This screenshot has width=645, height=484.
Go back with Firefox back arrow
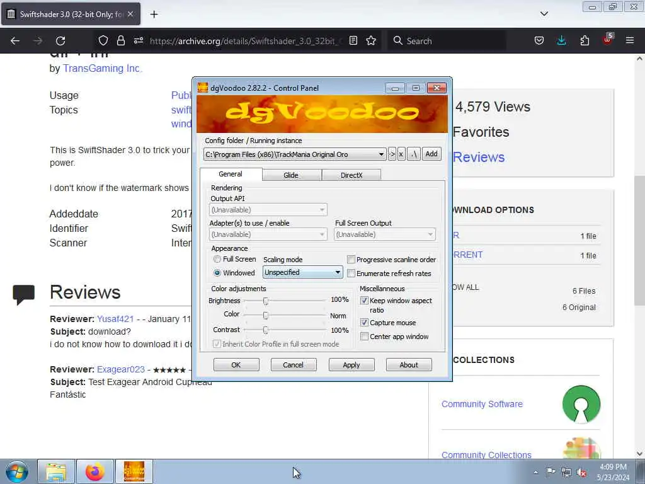15,41
